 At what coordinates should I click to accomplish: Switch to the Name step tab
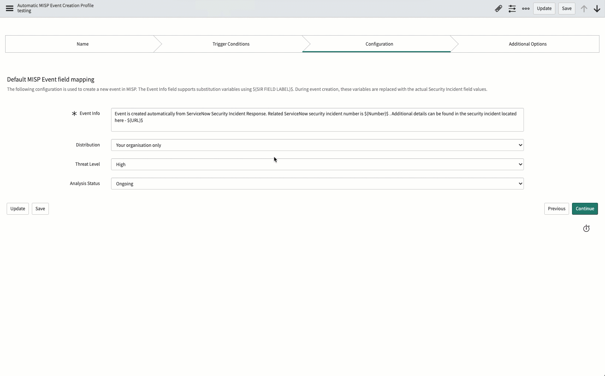point(83,44)
